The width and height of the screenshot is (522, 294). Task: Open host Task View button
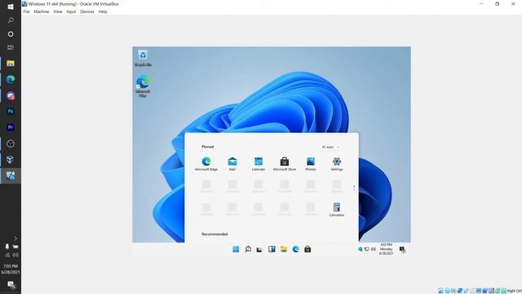(x=11, y=47)
